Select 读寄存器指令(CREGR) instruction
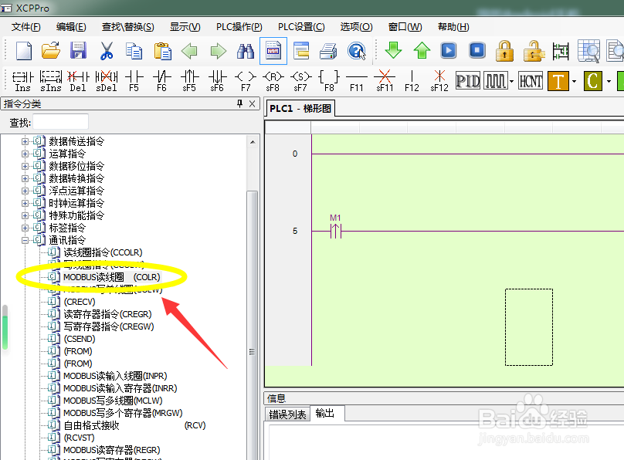The height and width of the screenshot is (460, 624). coord(108,314)
